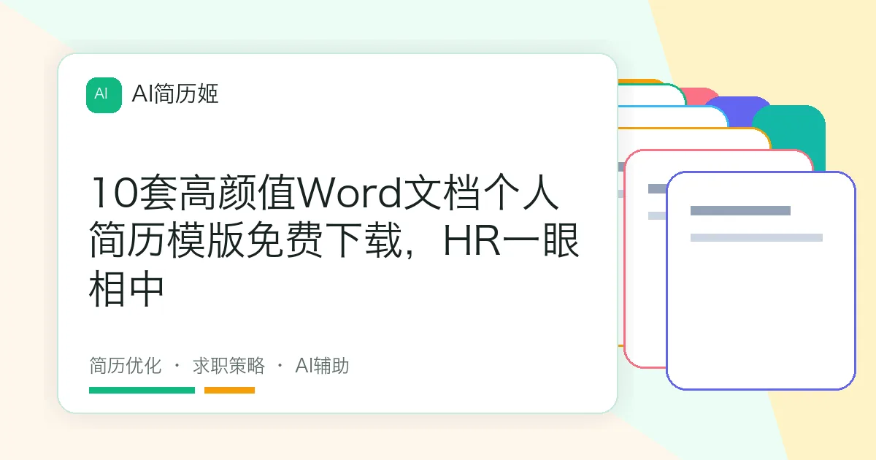Click the 求职策略 tag text

point(228,365)
